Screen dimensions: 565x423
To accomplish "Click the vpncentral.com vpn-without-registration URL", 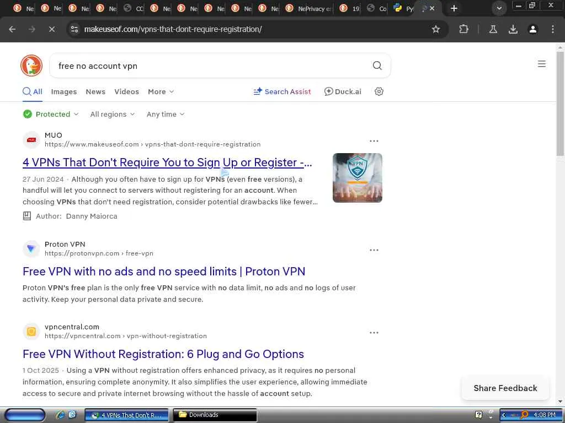I will pyautogui.click(x=126, y=336).
